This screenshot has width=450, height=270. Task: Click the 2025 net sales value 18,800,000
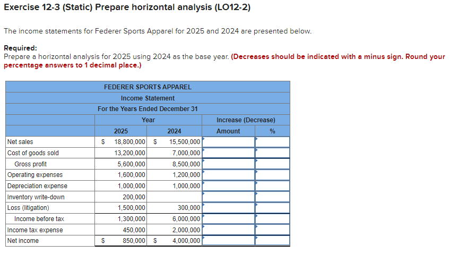point(129,142)
